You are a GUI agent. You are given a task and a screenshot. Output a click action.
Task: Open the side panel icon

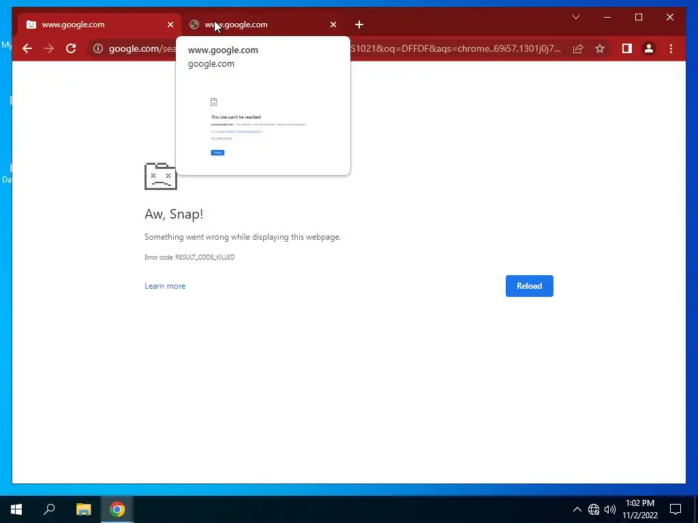click(x=627, y=48)
